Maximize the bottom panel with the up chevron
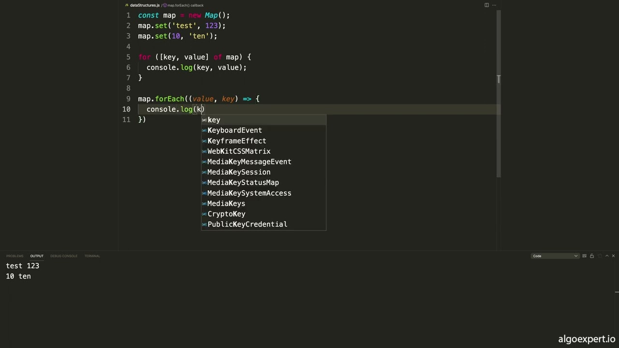Screen dimensions: 619x348 tap(607, 256)
